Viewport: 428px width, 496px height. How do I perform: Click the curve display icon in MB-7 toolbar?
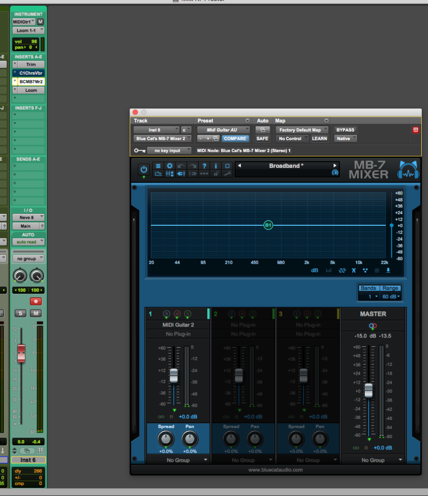click(158, 174)
